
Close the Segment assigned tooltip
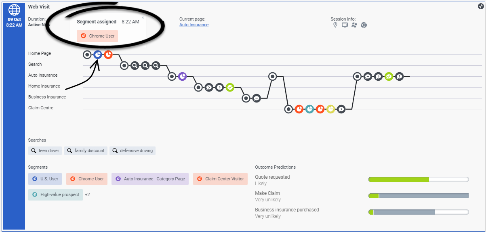[x=143, y=18]
